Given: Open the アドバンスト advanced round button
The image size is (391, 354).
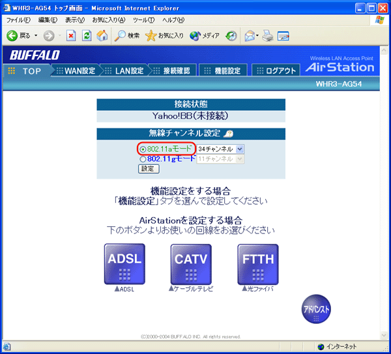Looking at the screenshot, I should tap(316, 309).
